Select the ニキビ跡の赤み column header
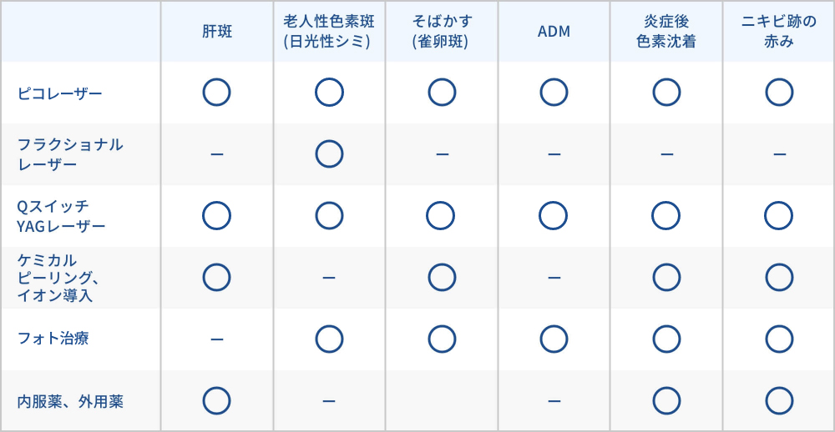 coord(778,32)
